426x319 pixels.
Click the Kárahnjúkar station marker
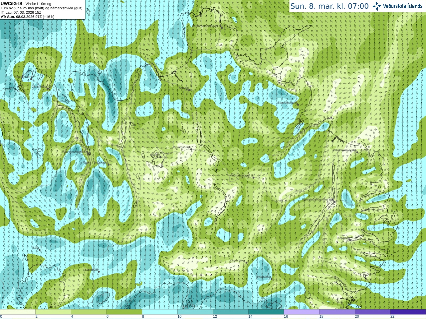pyautogui.click(x=247, y=263)
